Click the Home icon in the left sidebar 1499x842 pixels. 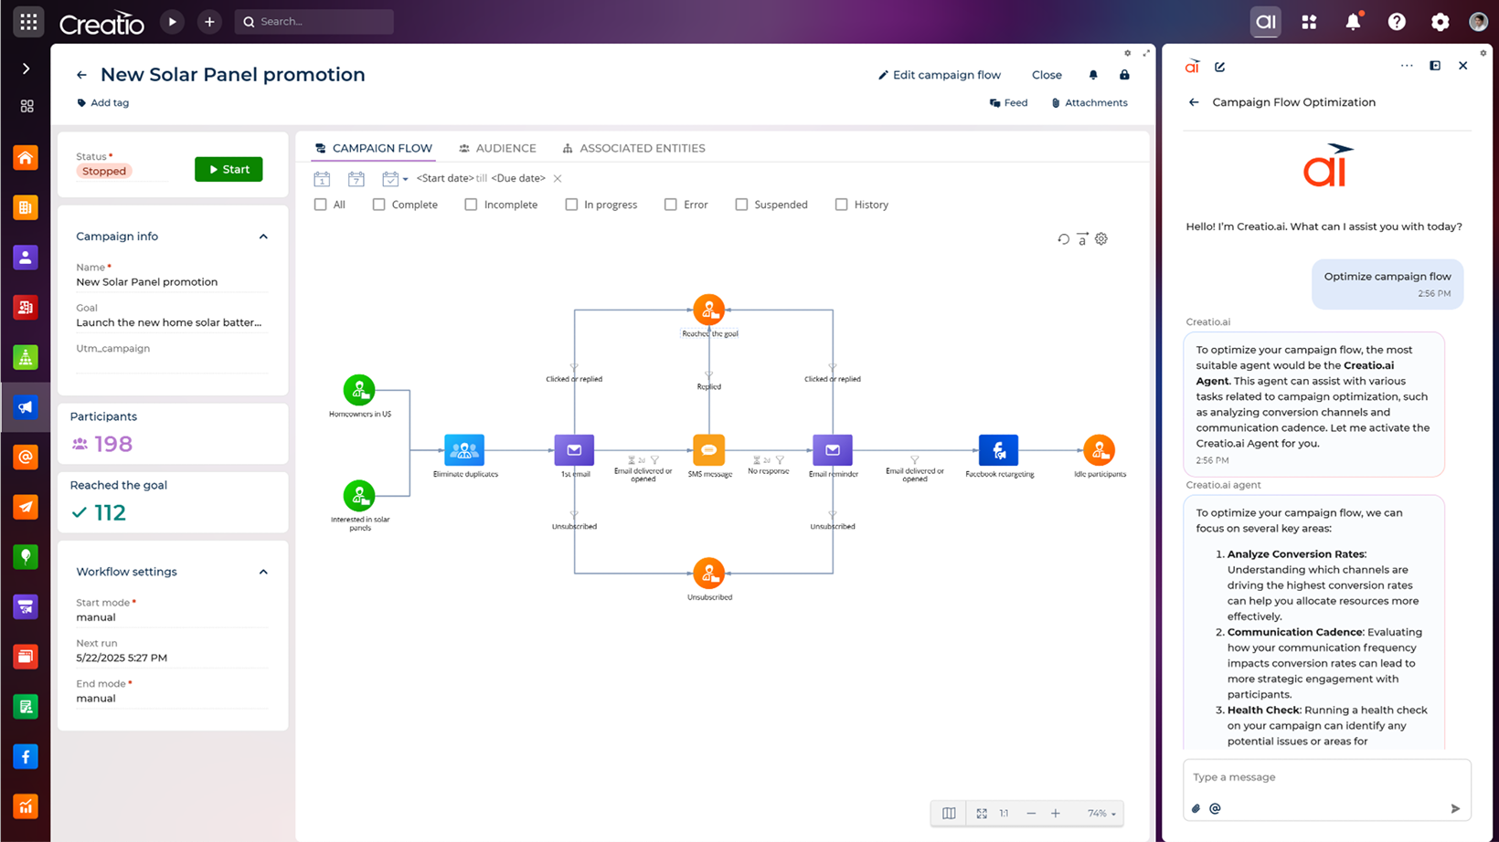(x=25, y=157)
